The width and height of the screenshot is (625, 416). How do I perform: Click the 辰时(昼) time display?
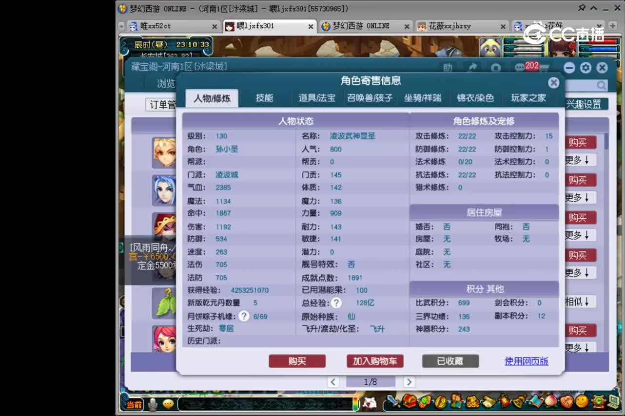coord(151,44)
